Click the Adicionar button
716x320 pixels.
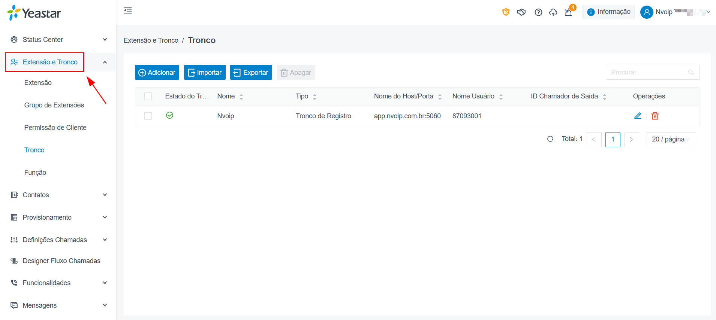pyautogui.click(x=157, y=72)
